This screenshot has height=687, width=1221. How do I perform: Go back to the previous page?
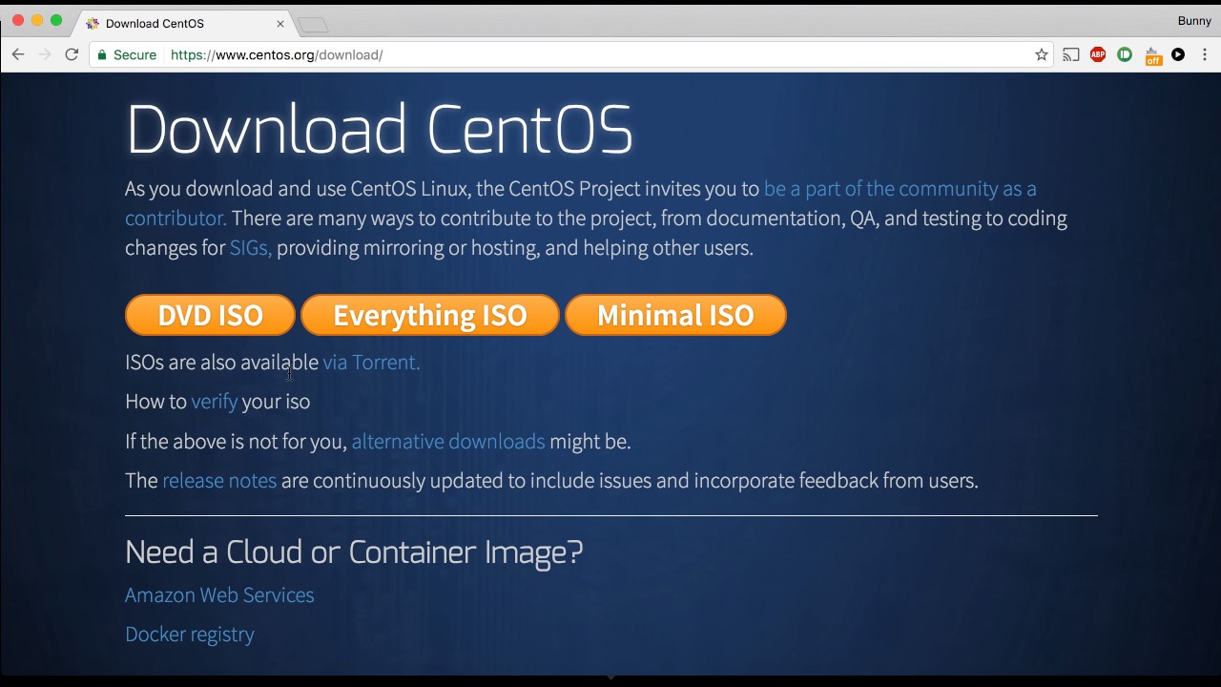pos(18,54)
